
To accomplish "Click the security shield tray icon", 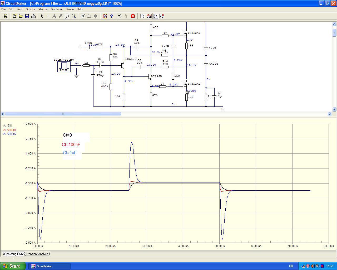I will (308, 266).
